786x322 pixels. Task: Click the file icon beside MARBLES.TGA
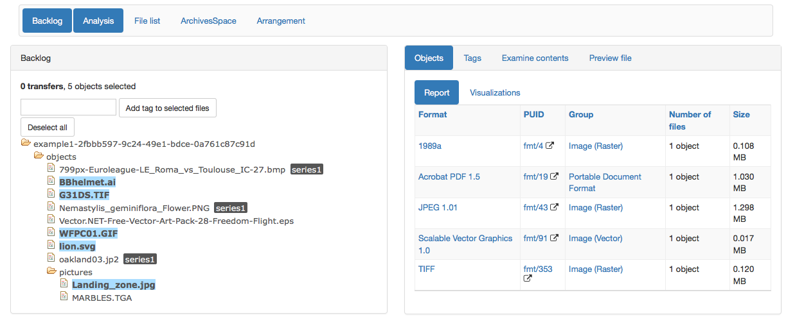tap(64, 297)
